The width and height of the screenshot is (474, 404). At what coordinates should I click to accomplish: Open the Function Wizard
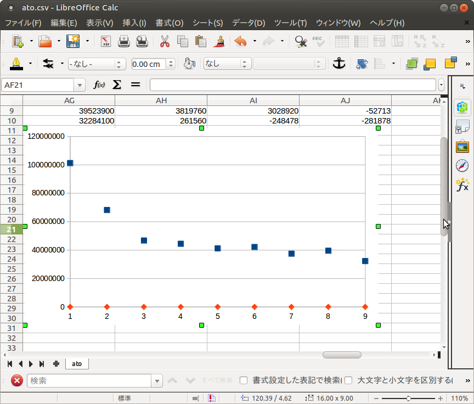[x=99, y=85]
